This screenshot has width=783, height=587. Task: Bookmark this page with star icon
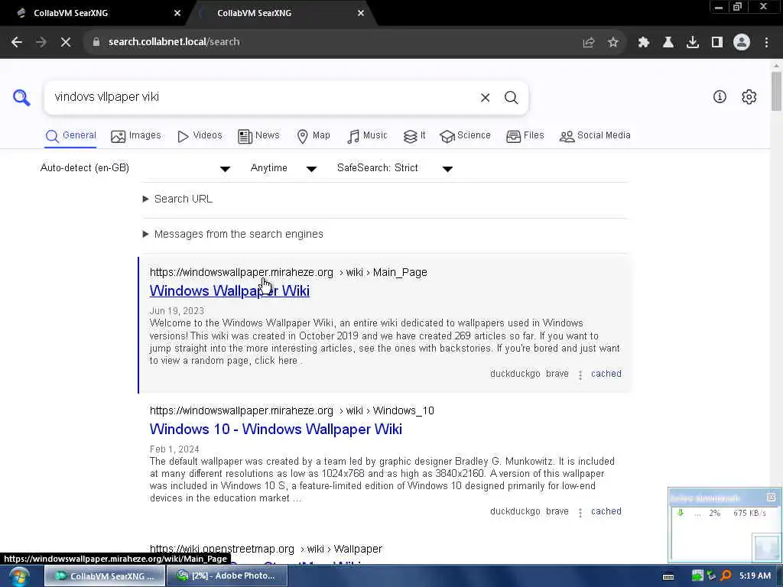tap(613, 43)
